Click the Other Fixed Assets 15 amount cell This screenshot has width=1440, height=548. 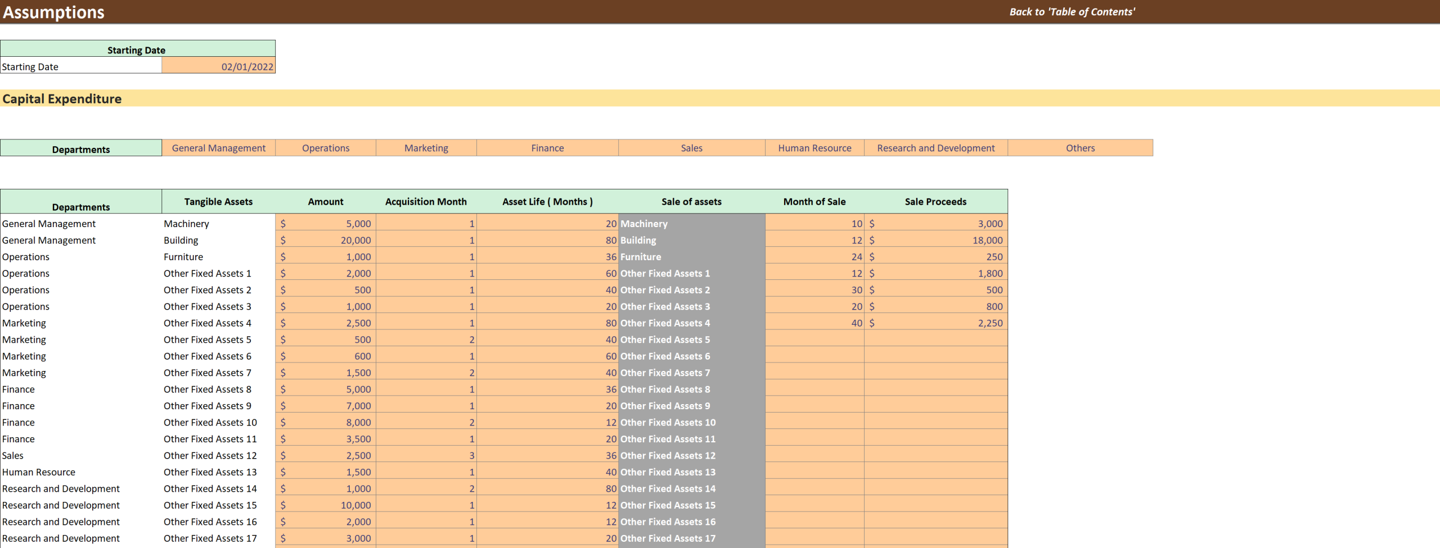325,505
